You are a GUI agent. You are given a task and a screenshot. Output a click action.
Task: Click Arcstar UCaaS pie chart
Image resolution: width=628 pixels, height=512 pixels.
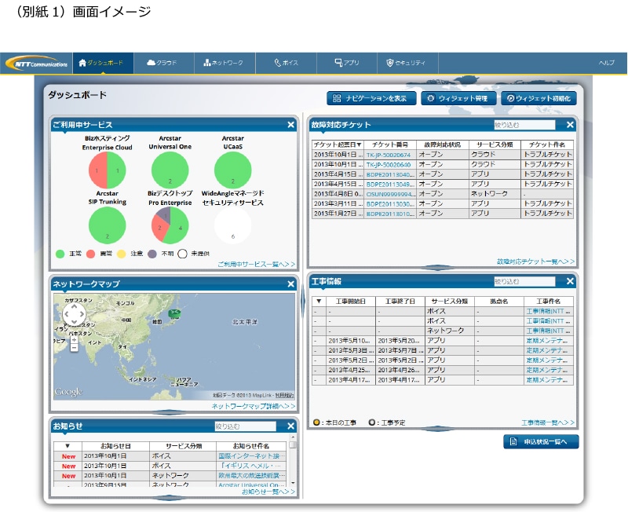[232, 170]
